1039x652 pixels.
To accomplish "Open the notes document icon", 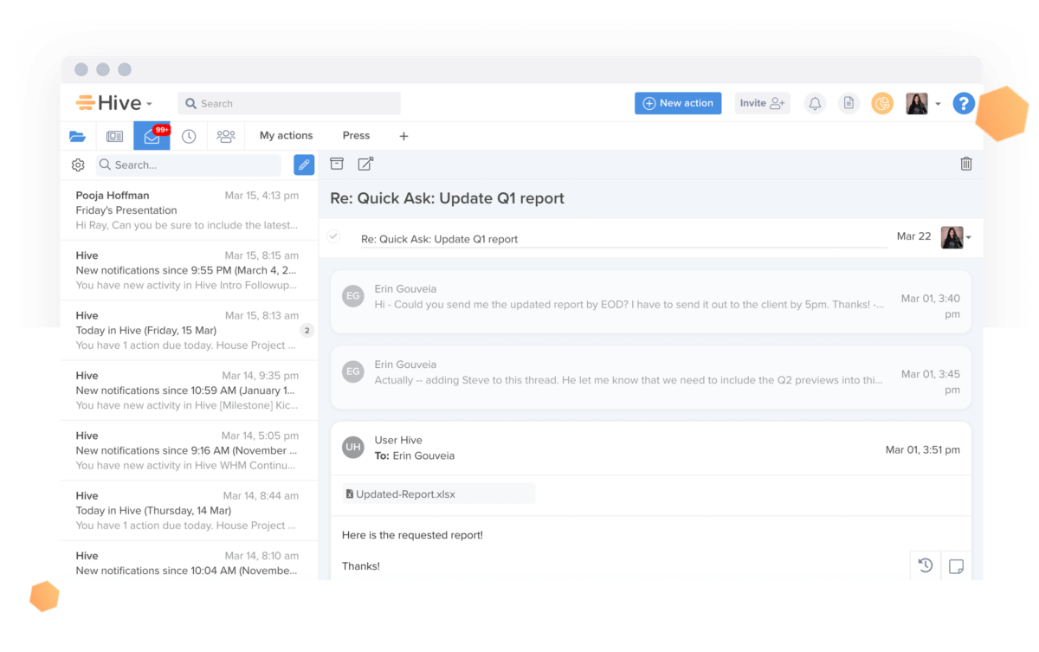I will click(x=849, y=103).
